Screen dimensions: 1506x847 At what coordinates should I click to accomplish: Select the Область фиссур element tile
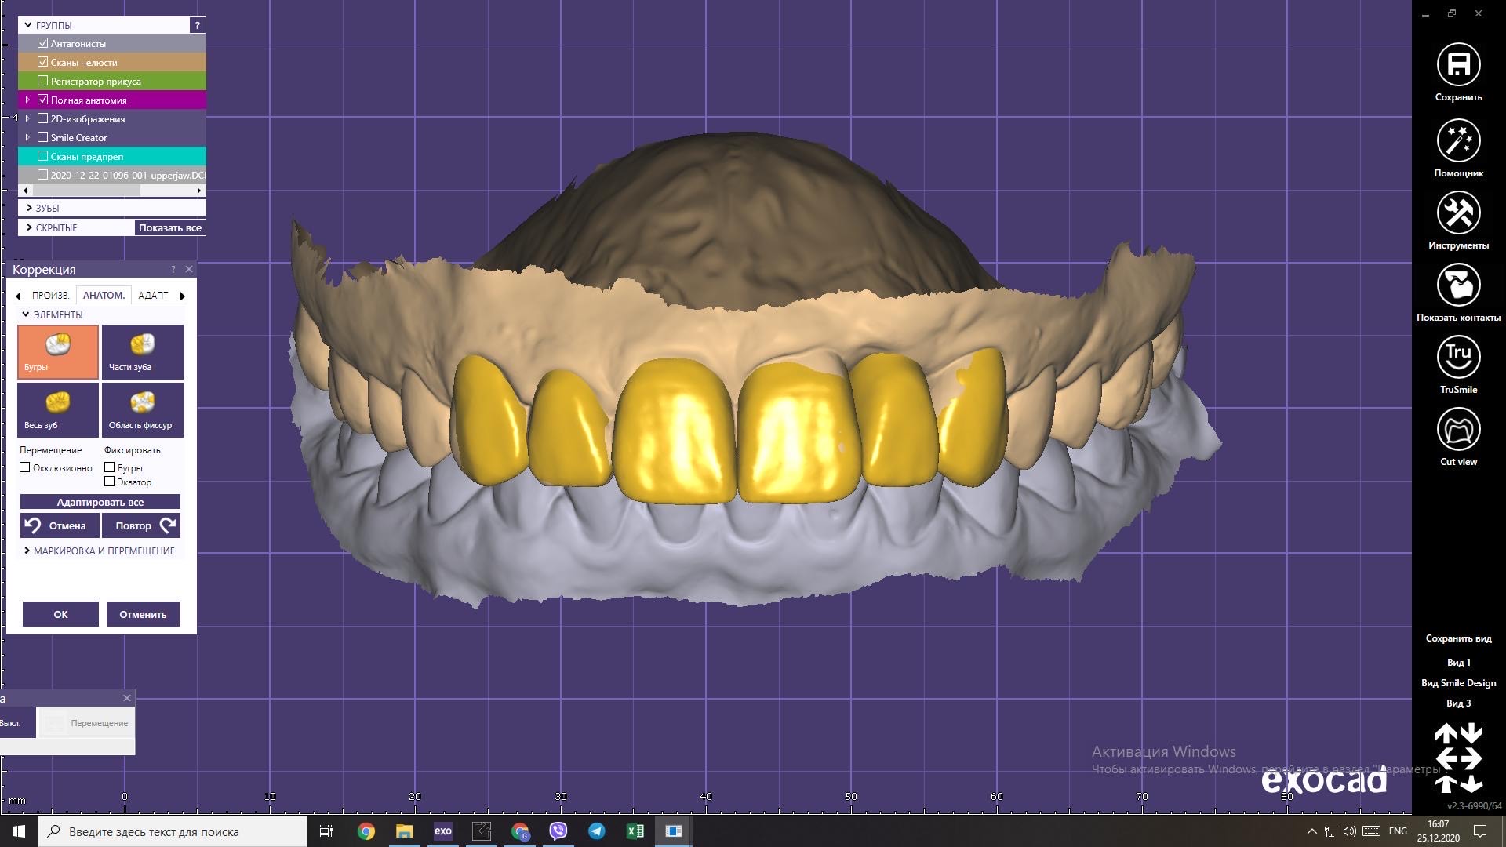pyautogui.click(x=142, y=410)
